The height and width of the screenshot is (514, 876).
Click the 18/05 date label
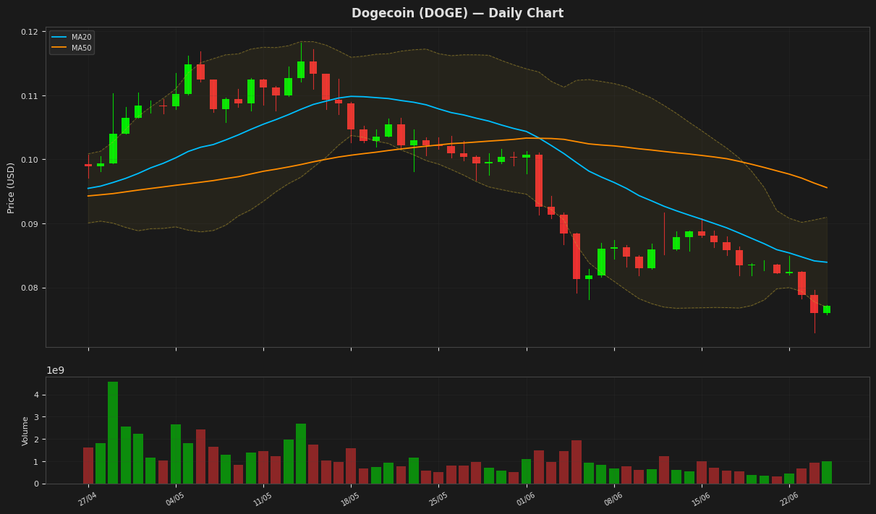click(351, 499)
